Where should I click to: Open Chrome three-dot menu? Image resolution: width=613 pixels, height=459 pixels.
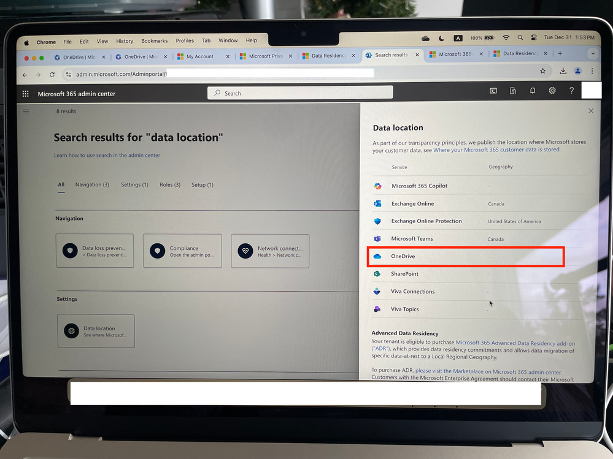coord(592,70)
